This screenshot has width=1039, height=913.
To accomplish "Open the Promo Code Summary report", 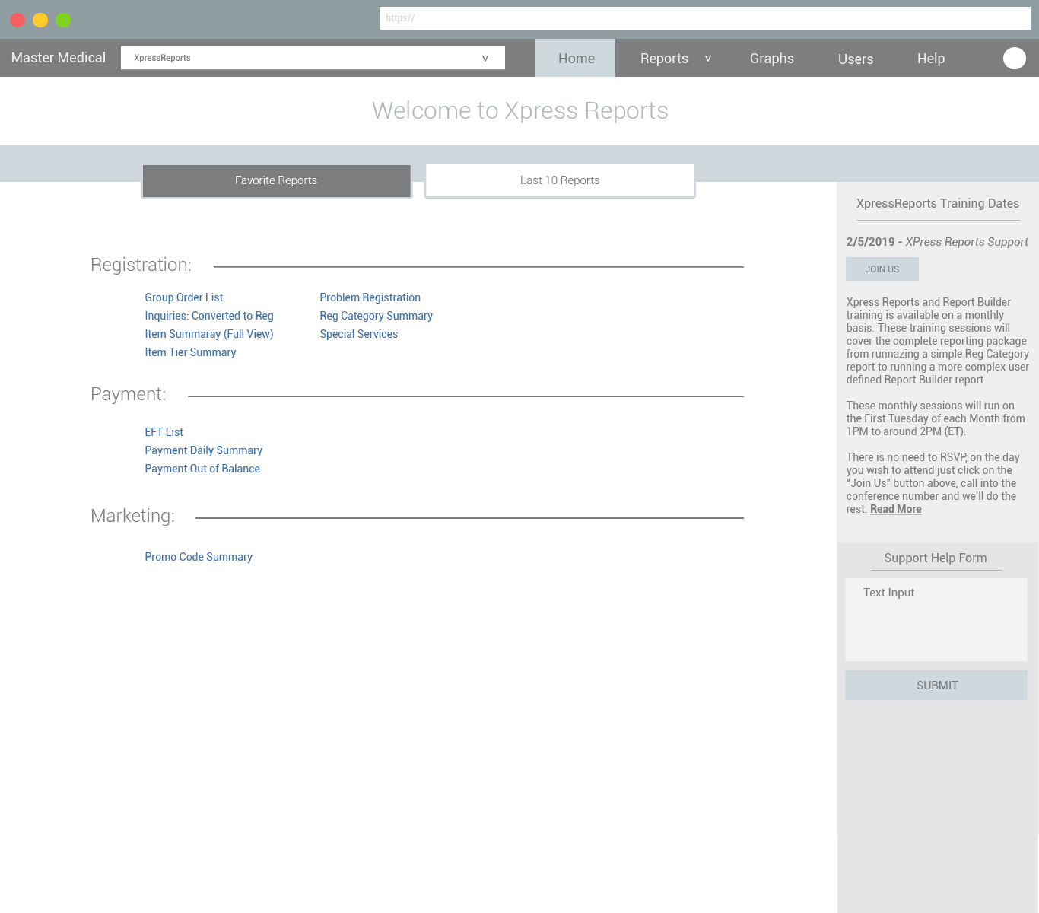I will 199,557.
